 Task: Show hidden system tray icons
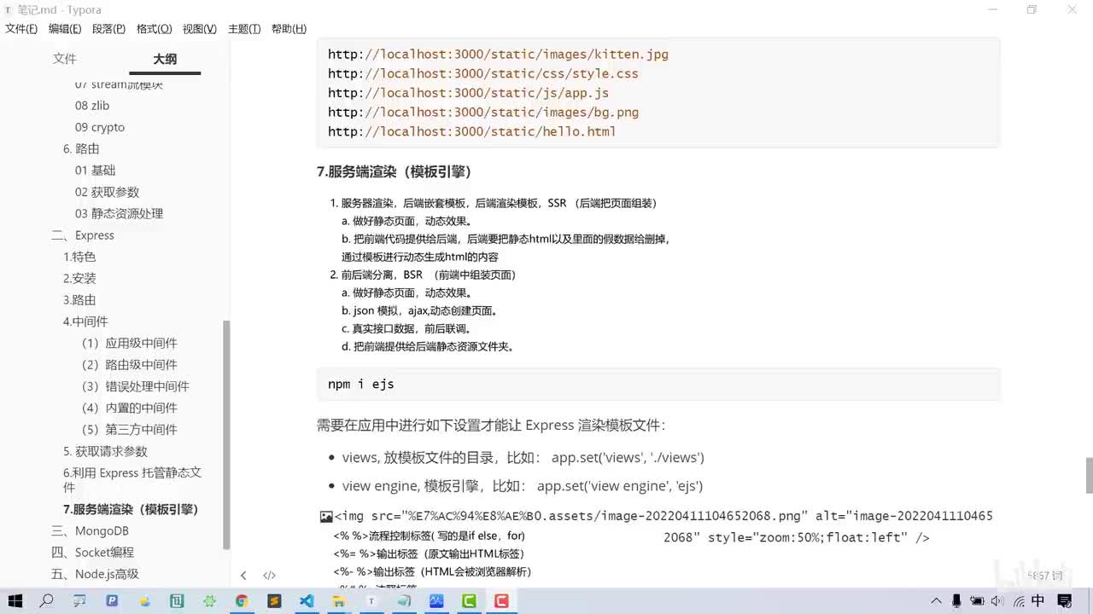(937, 601)
